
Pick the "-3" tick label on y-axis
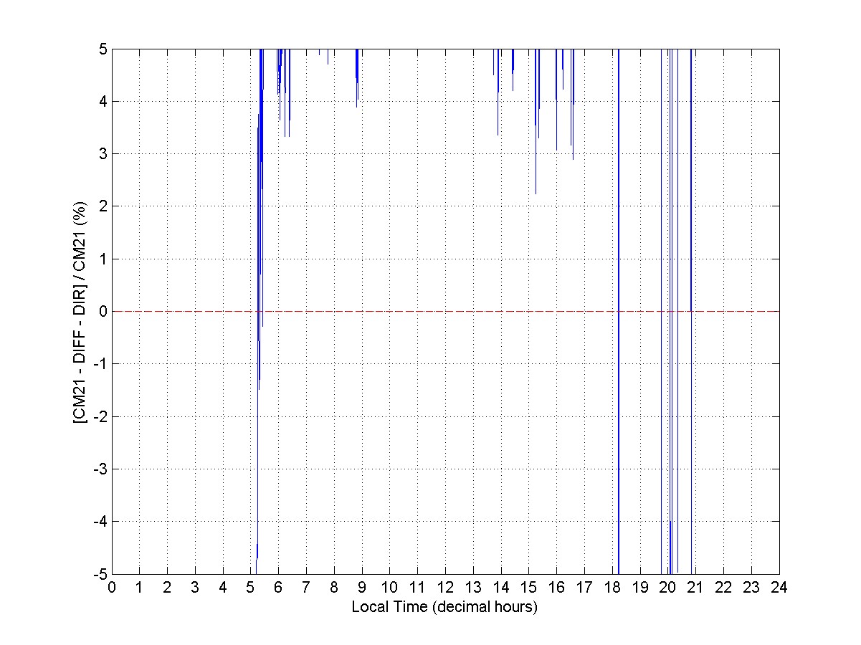click(99, 469)
